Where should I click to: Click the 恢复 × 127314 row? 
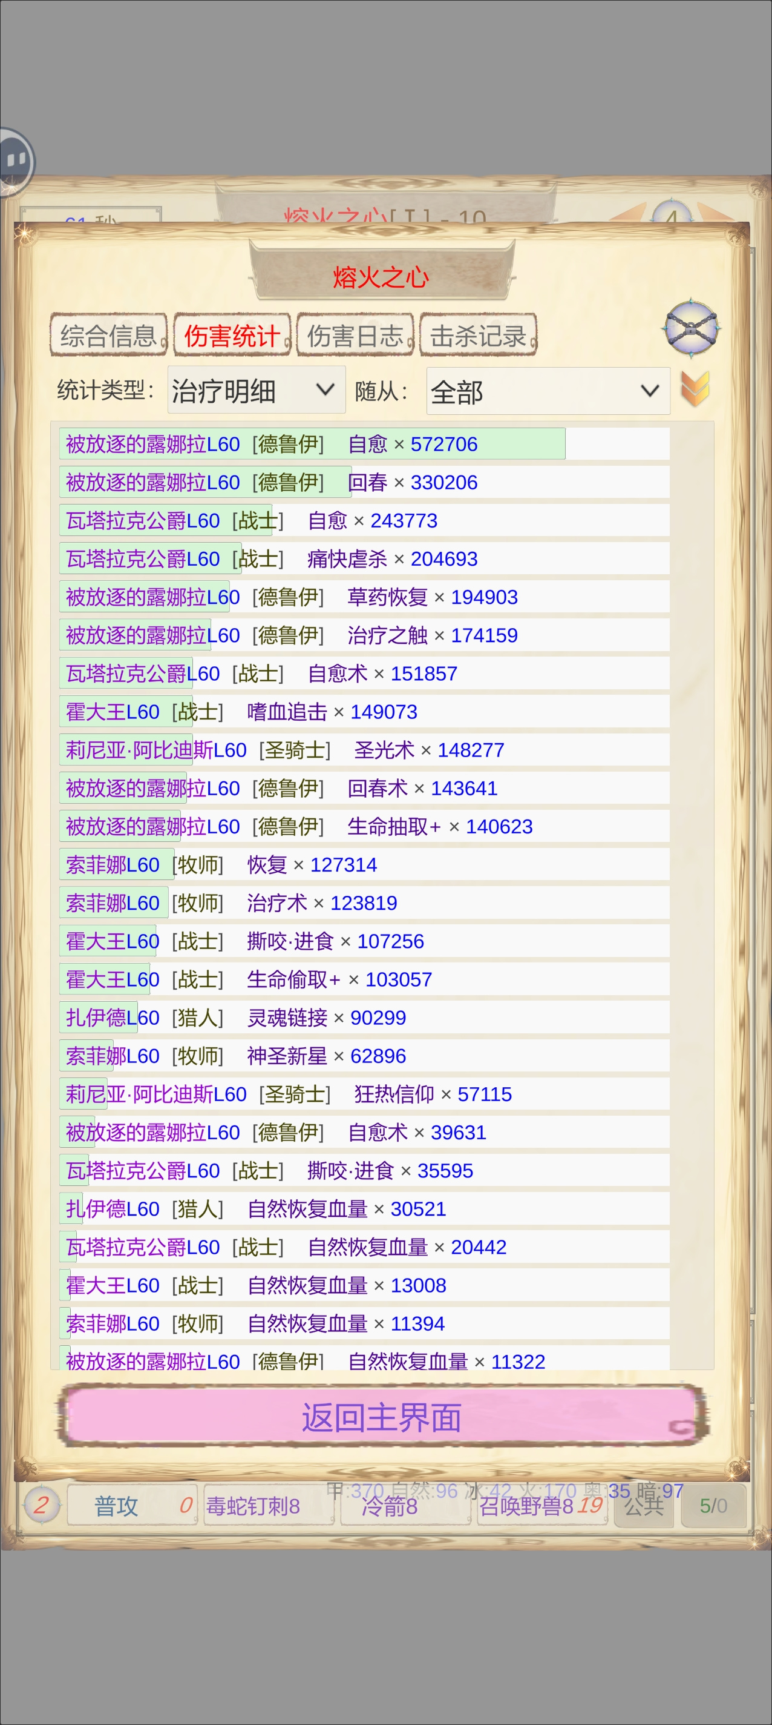pos(365,864)
